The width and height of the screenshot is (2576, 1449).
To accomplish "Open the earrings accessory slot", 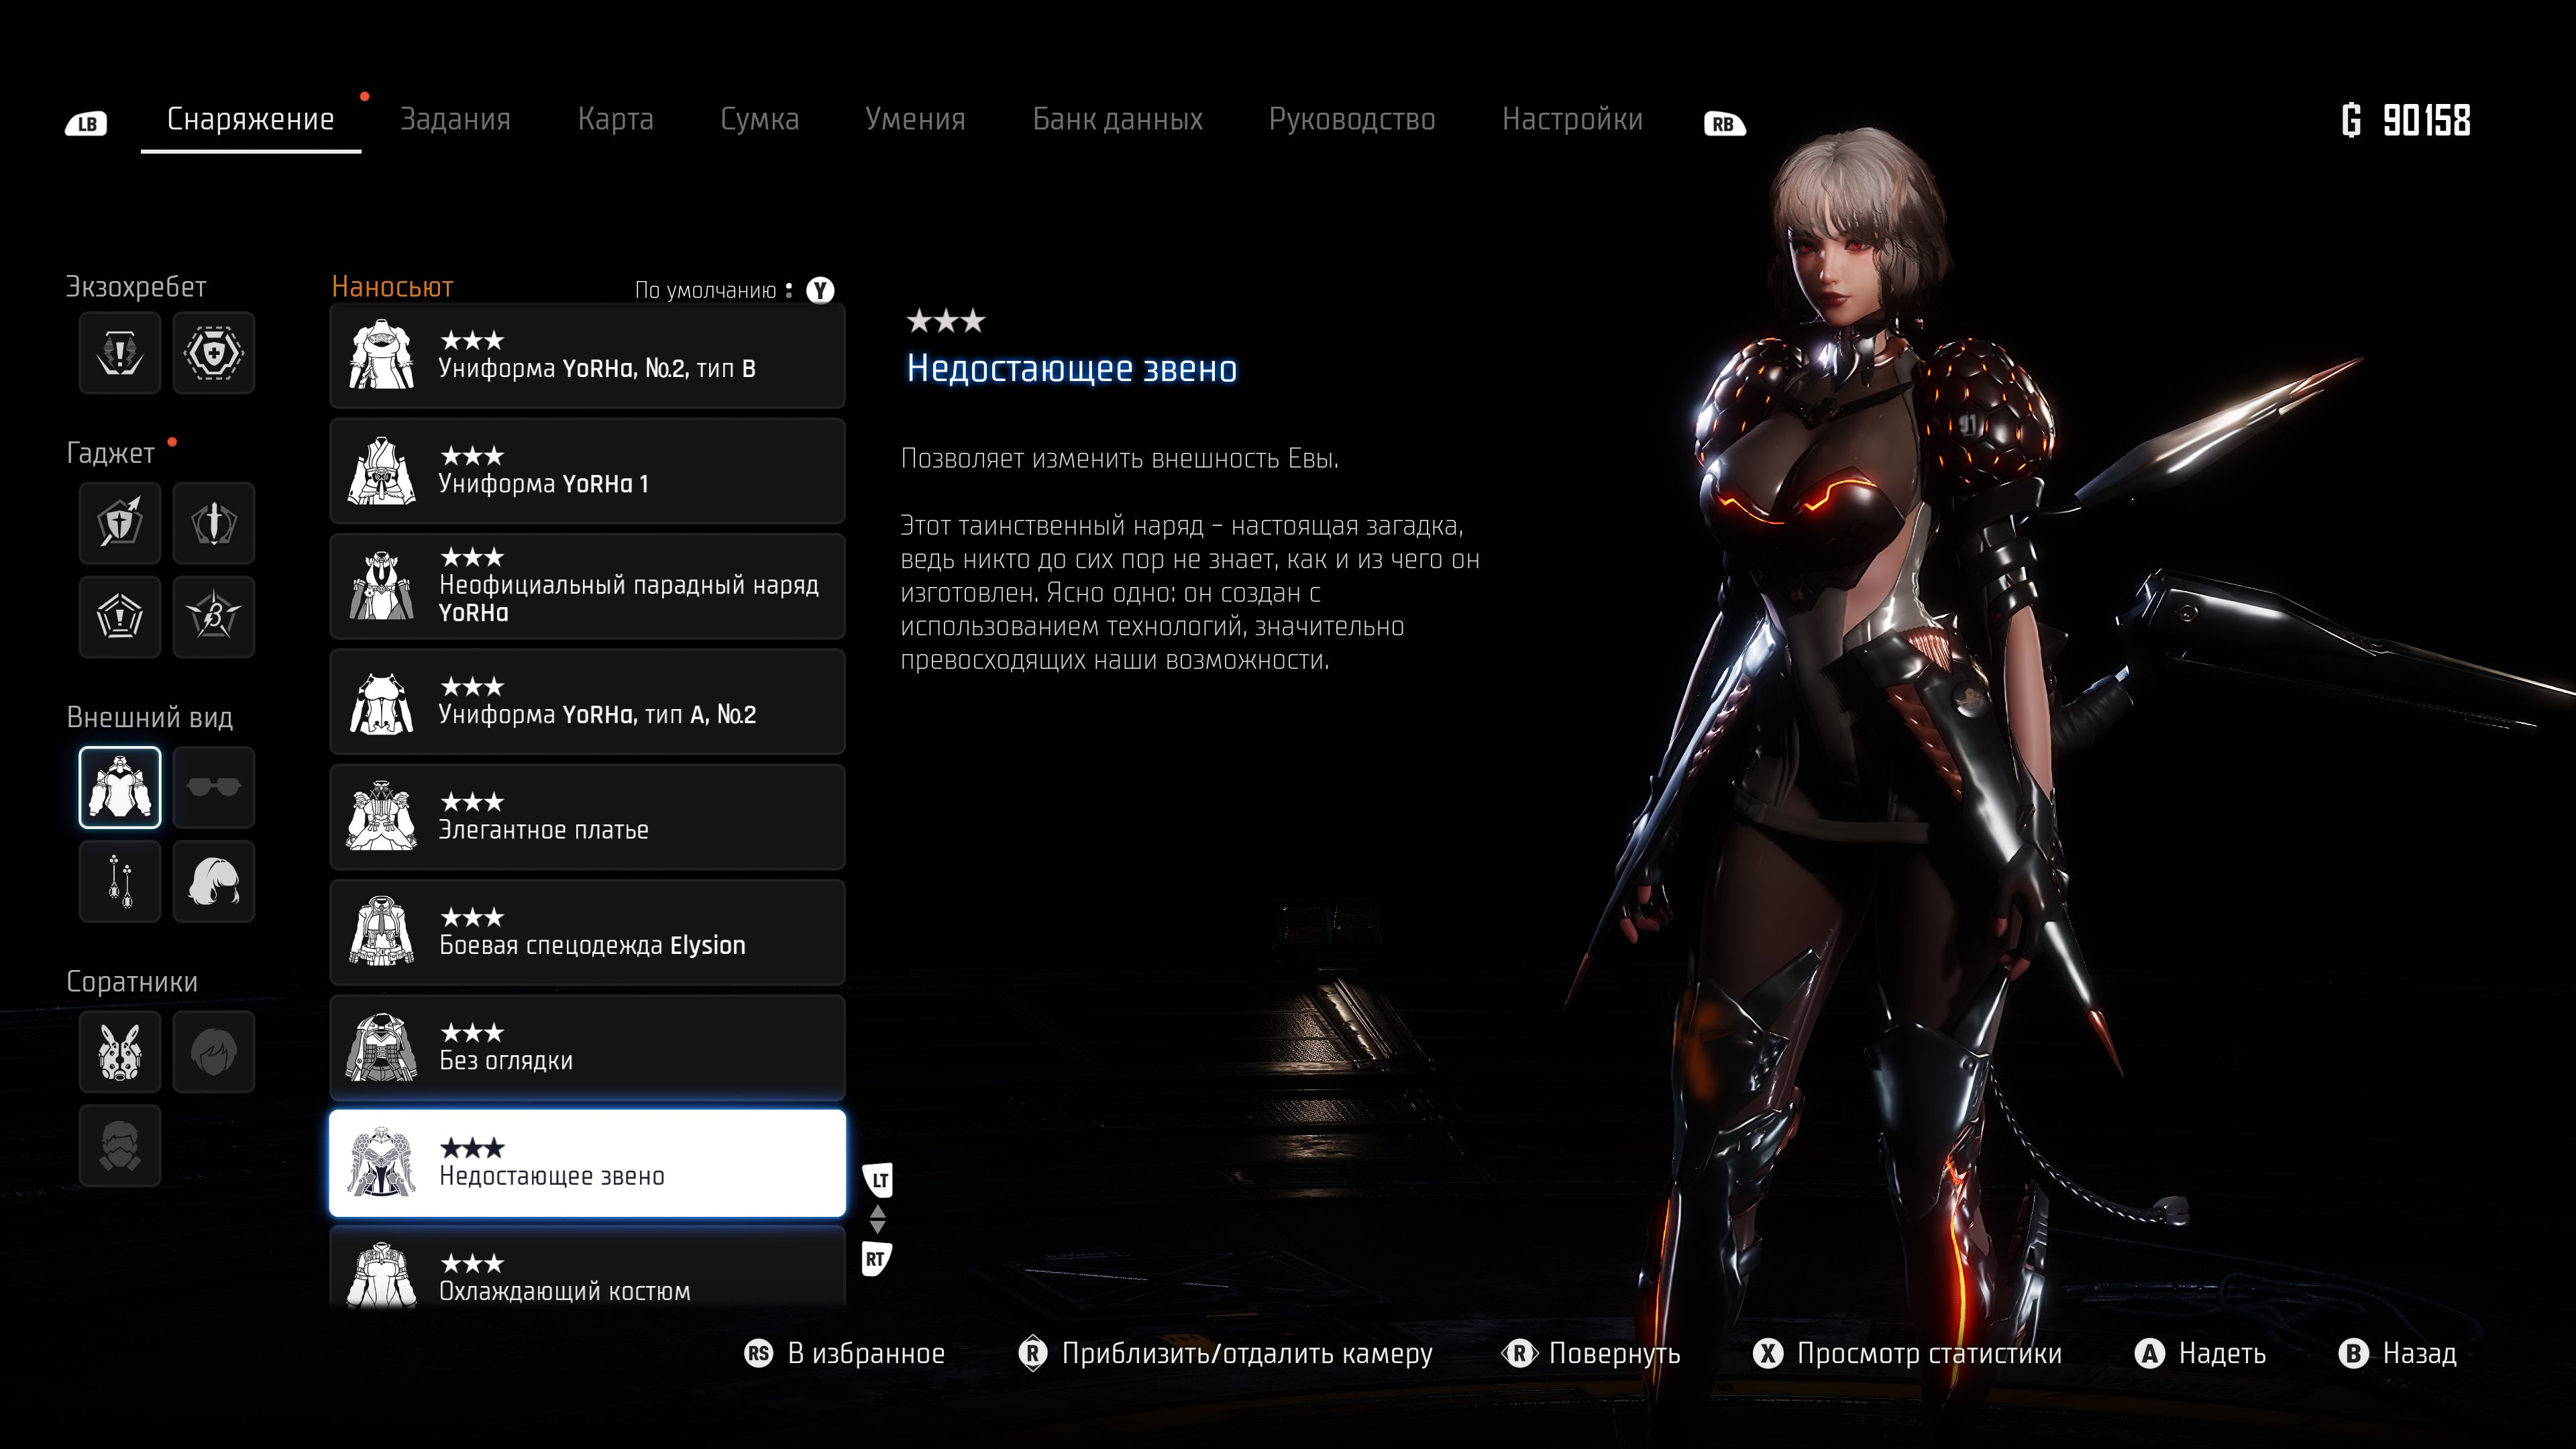I will pyautogui.click(x=120, y=881).
